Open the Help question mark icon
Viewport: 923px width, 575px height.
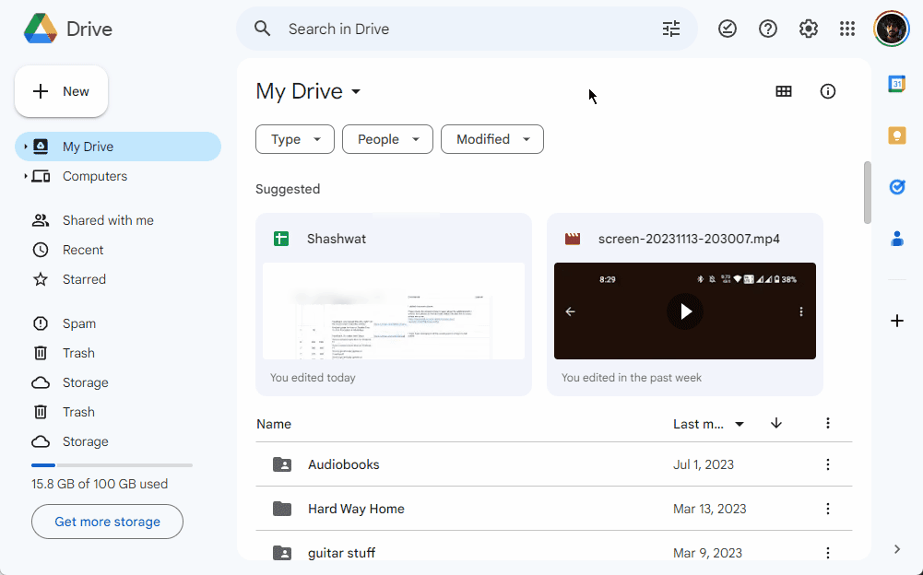[x=768, y=29]
